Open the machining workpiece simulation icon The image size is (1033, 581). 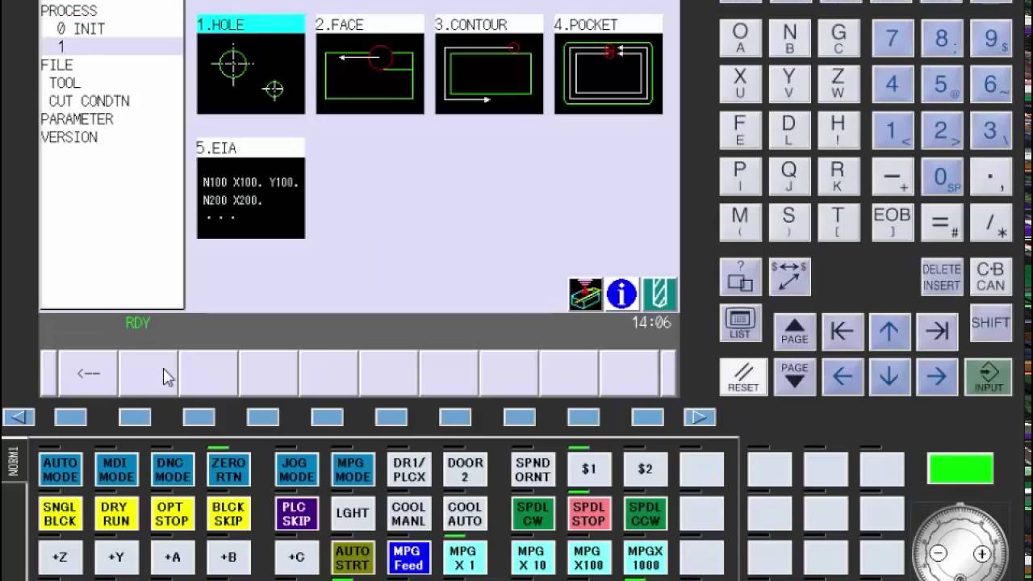[x=584, y=295]
